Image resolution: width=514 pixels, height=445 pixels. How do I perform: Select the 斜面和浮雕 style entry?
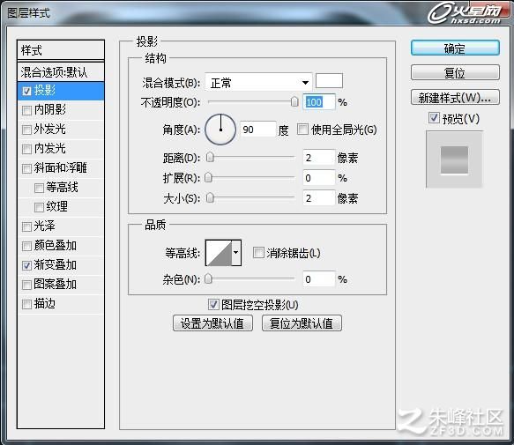point(61,168)
